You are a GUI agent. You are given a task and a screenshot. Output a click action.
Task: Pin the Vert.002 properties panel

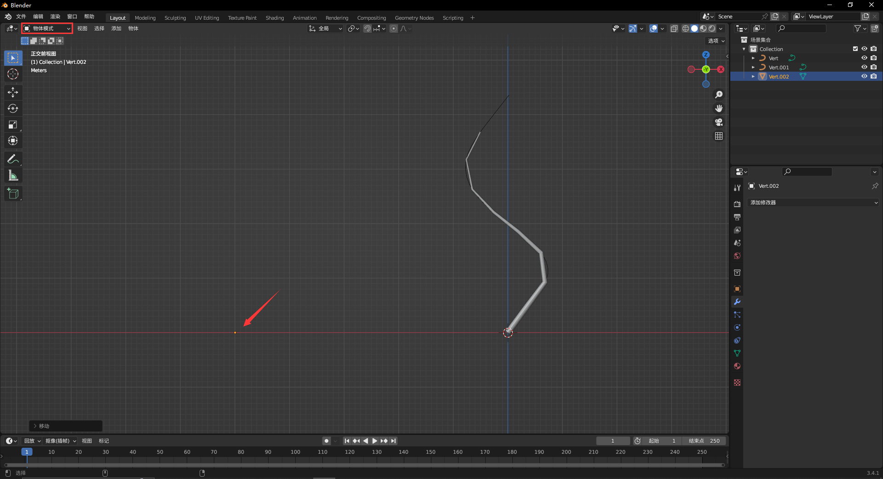[x=875, y=186]
